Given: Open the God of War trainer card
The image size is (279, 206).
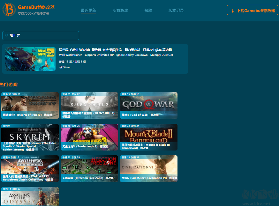Looking at the screenshot, I should click(149, 106).
